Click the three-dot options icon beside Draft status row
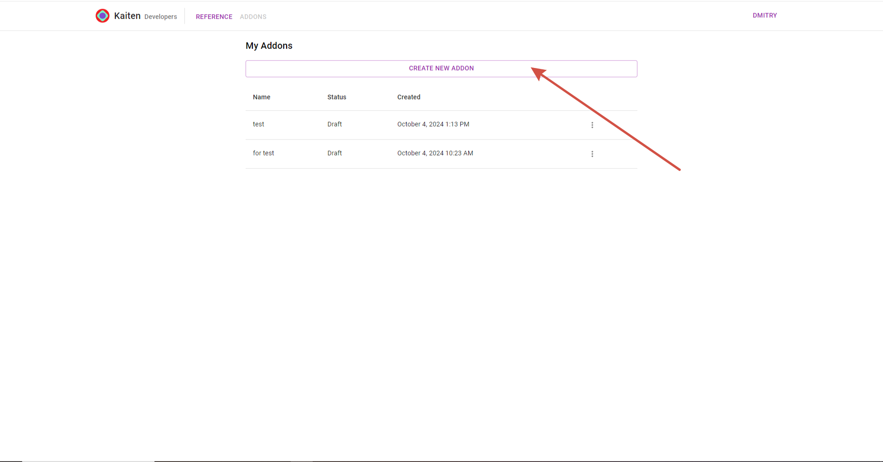Image resolution: width=883 pixels, height=462 pixels. point(592,124)
